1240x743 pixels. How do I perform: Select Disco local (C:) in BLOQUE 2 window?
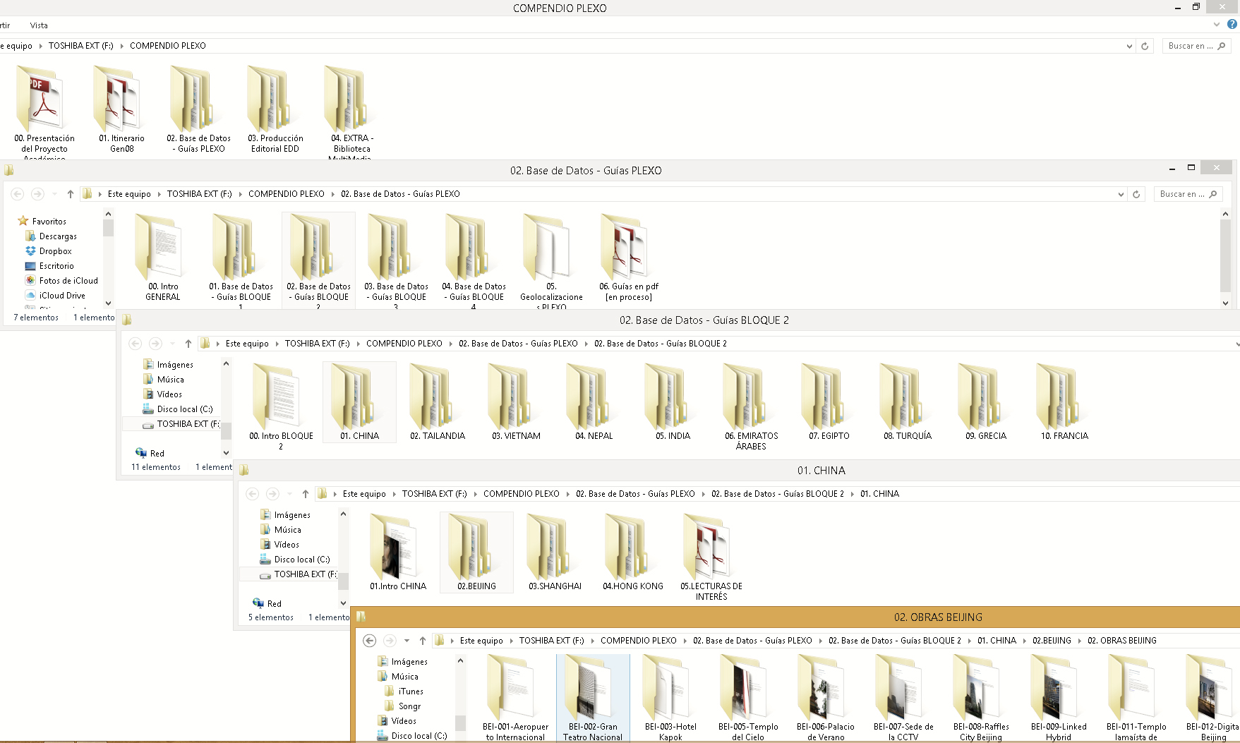[185, 409]
